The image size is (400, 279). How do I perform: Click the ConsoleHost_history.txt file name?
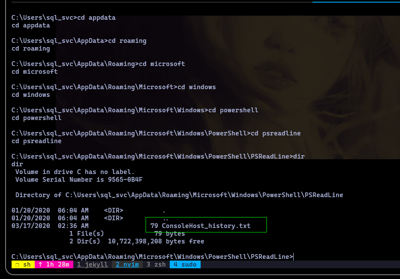(206, 226)
